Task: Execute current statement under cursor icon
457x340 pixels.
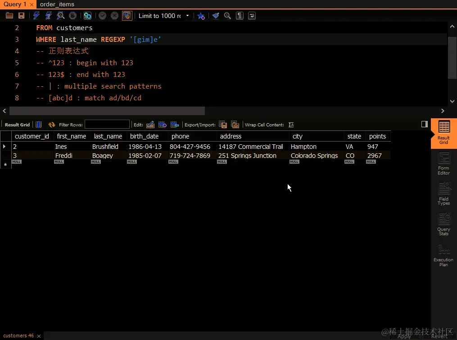Action: (48, 16)
